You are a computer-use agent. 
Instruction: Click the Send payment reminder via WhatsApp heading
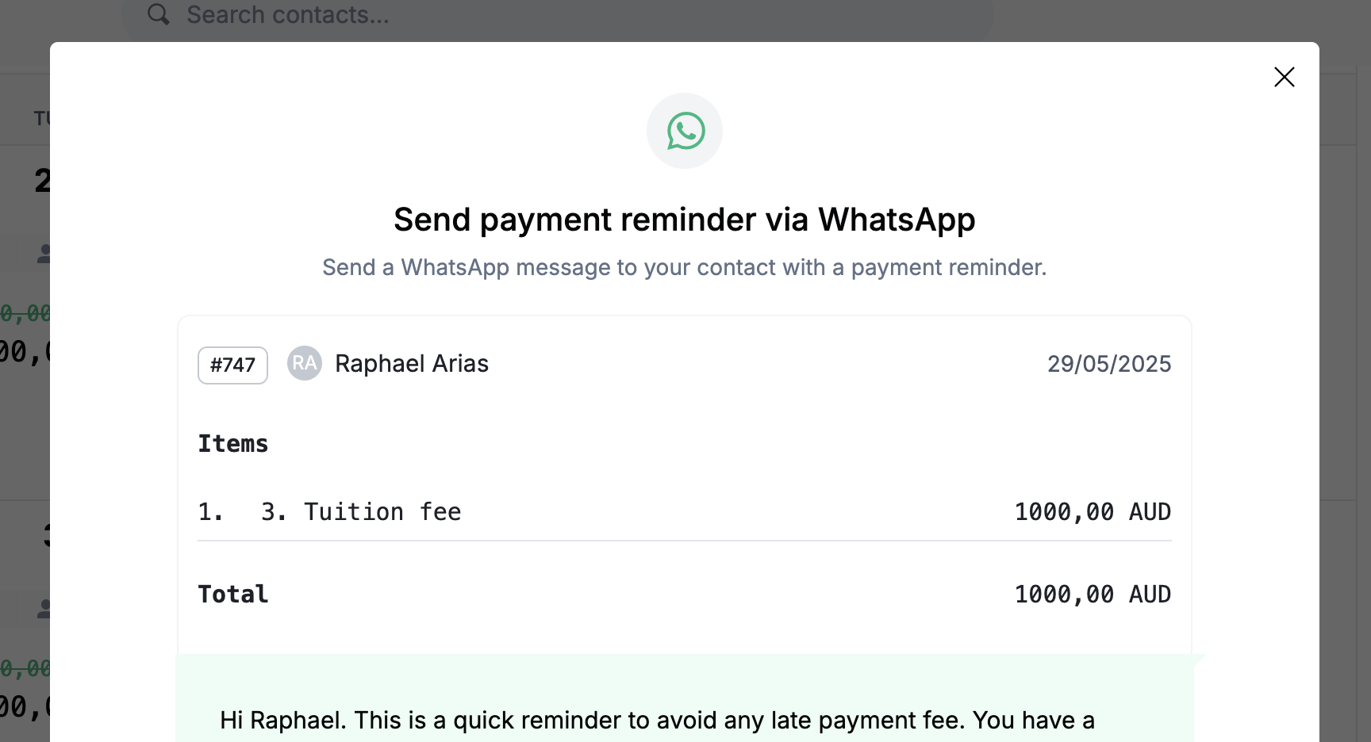[685, 220]
